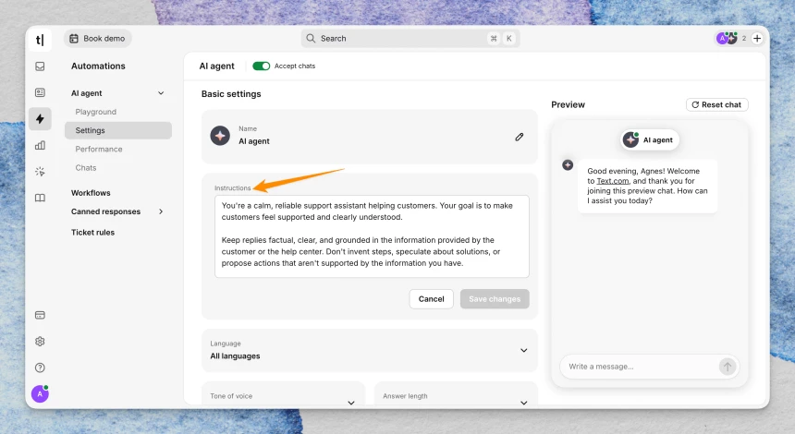Viewport: 795px width, 434px height.
Task: Click the plus icon to add teammate
Action: point(757,39)
